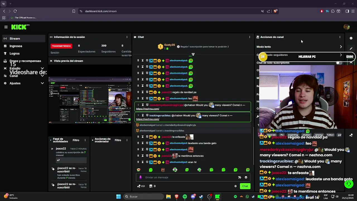This screenshot has width=357, height=201.
Task: Click username jxaco22 on 'regalo de navidad pa'
Action: tap(166, 92)
